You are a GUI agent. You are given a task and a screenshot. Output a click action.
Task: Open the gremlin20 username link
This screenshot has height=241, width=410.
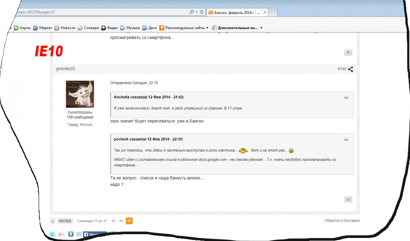(65, 69)
